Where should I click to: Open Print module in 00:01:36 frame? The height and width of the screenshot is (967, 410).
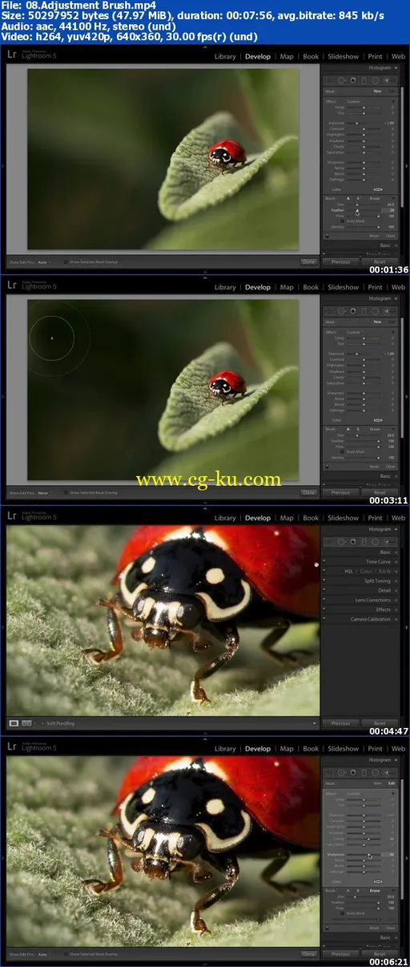click(x=375, y=57)
